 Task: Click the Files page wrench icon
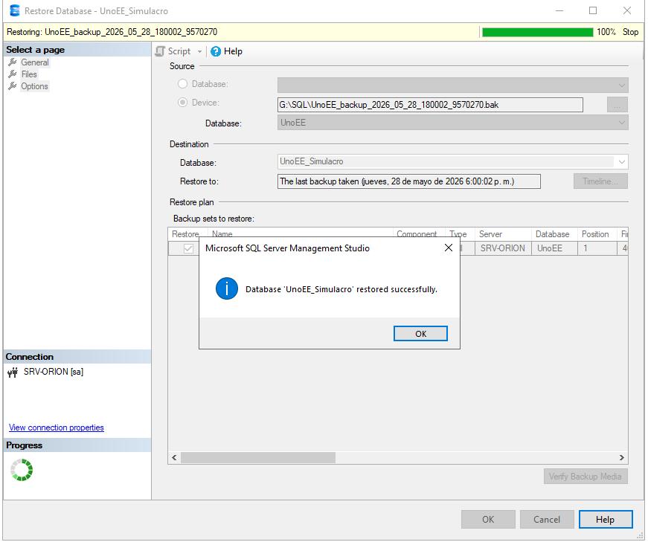click(13, 74)
